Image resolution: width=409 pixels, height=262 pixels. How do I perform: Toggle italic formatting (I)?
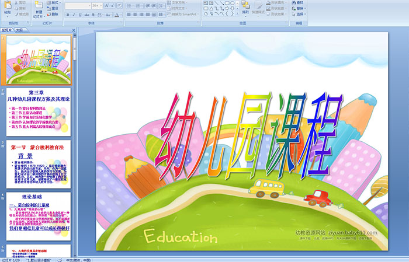click(x=74, y=15)
